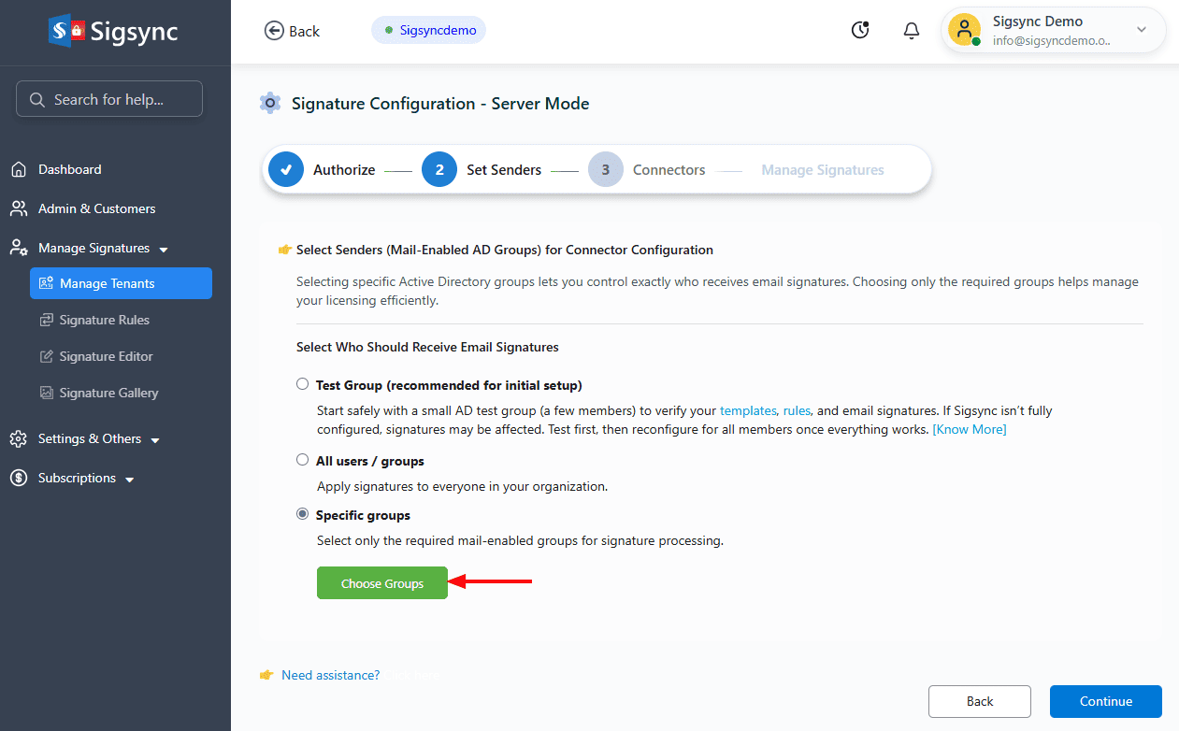The image size is (1179, 731).
Task: Open Signature Rules in the sidebar
Action: [104, 320]
